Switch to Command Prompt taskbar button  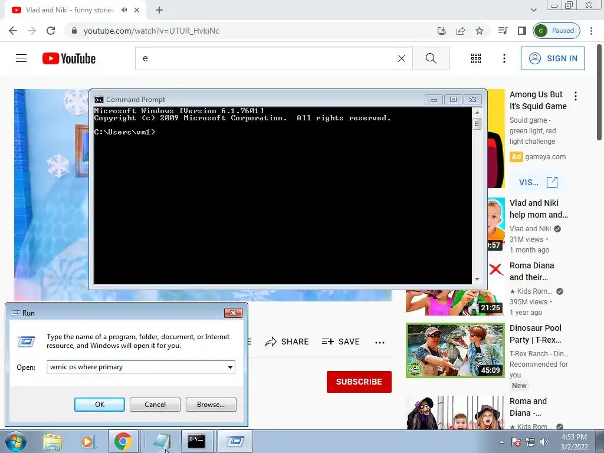[x=196, y=441]
